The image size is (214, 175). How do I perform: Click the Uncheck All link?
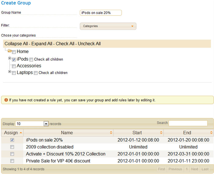pos(89,44)
